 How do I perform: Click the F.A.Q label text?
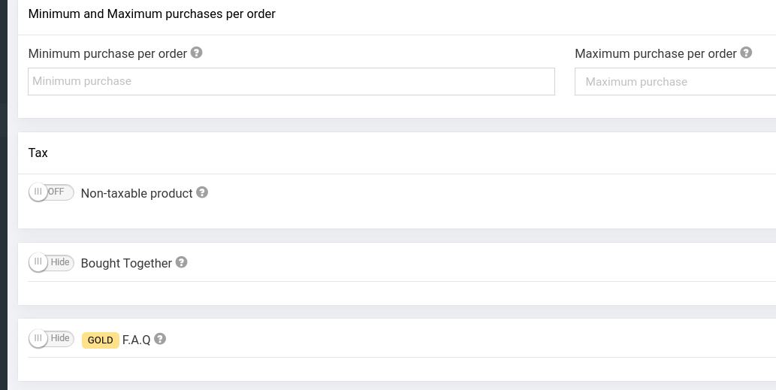136,340
